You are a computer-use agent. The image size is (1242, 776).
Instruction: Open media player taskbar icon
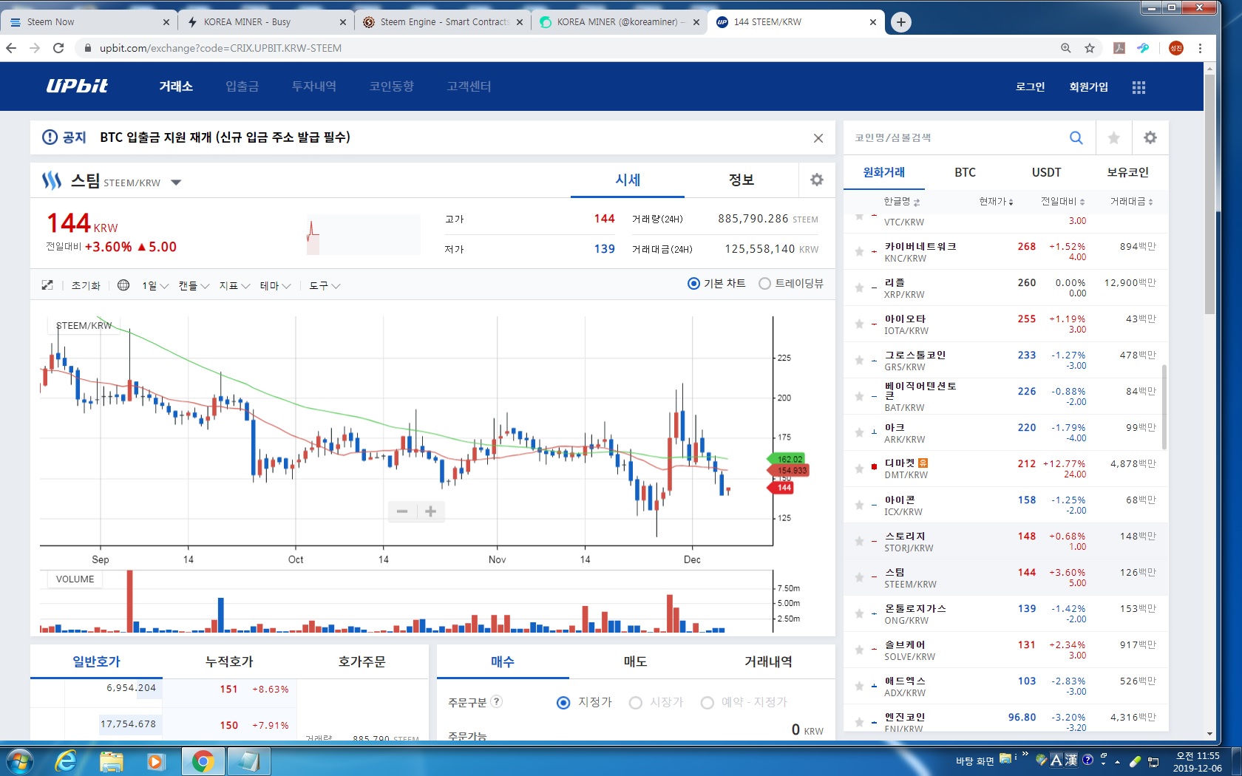point(156,760)
